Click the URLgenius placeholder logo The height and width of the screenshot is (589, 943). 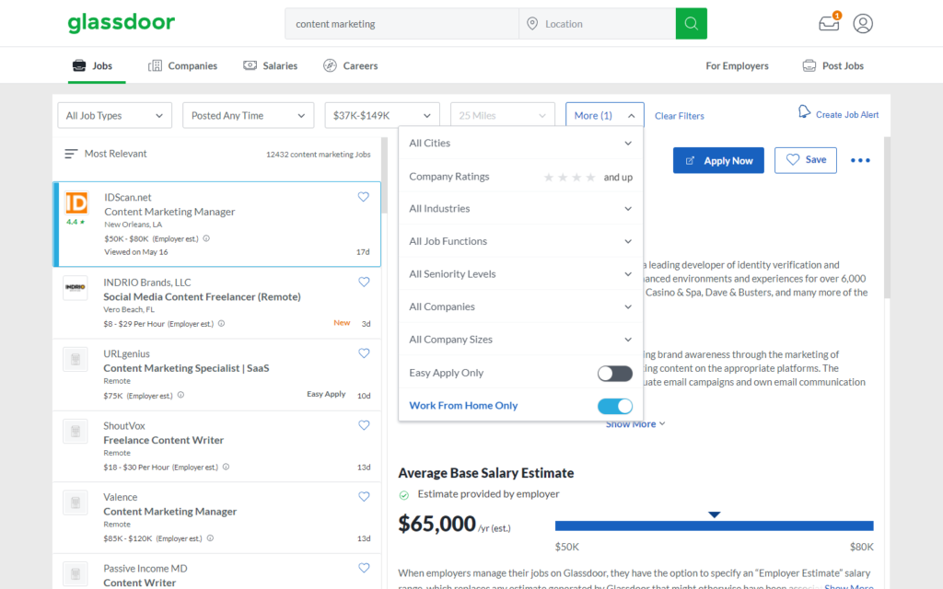click(x=76, y=360)
